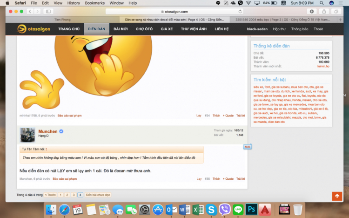The width and height of the screenshot is (349, 218).
Task: Open Messages app in dock
Action: (x=118, y=210)
